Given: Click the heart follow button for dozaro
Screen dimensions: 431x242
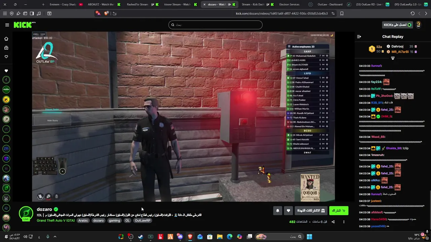Looking at the screenshot, I should click(x=288, y=211).
